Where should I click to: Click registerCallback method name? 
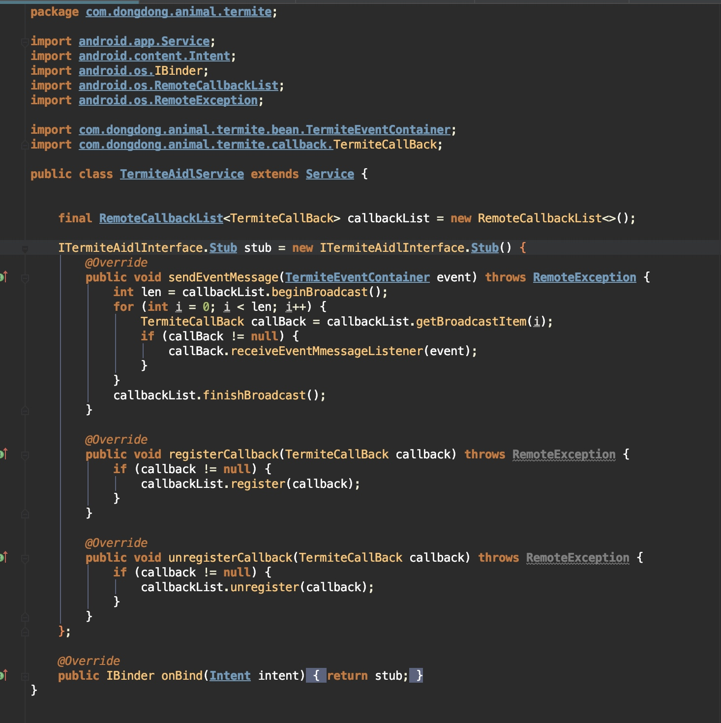pyautogui.click(x=223, y=454)
